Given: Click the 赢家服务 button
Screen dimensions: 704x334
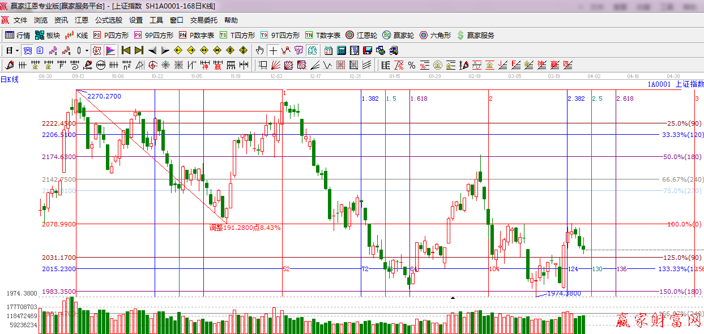Looking at the screenshot, I should point(476,35).
